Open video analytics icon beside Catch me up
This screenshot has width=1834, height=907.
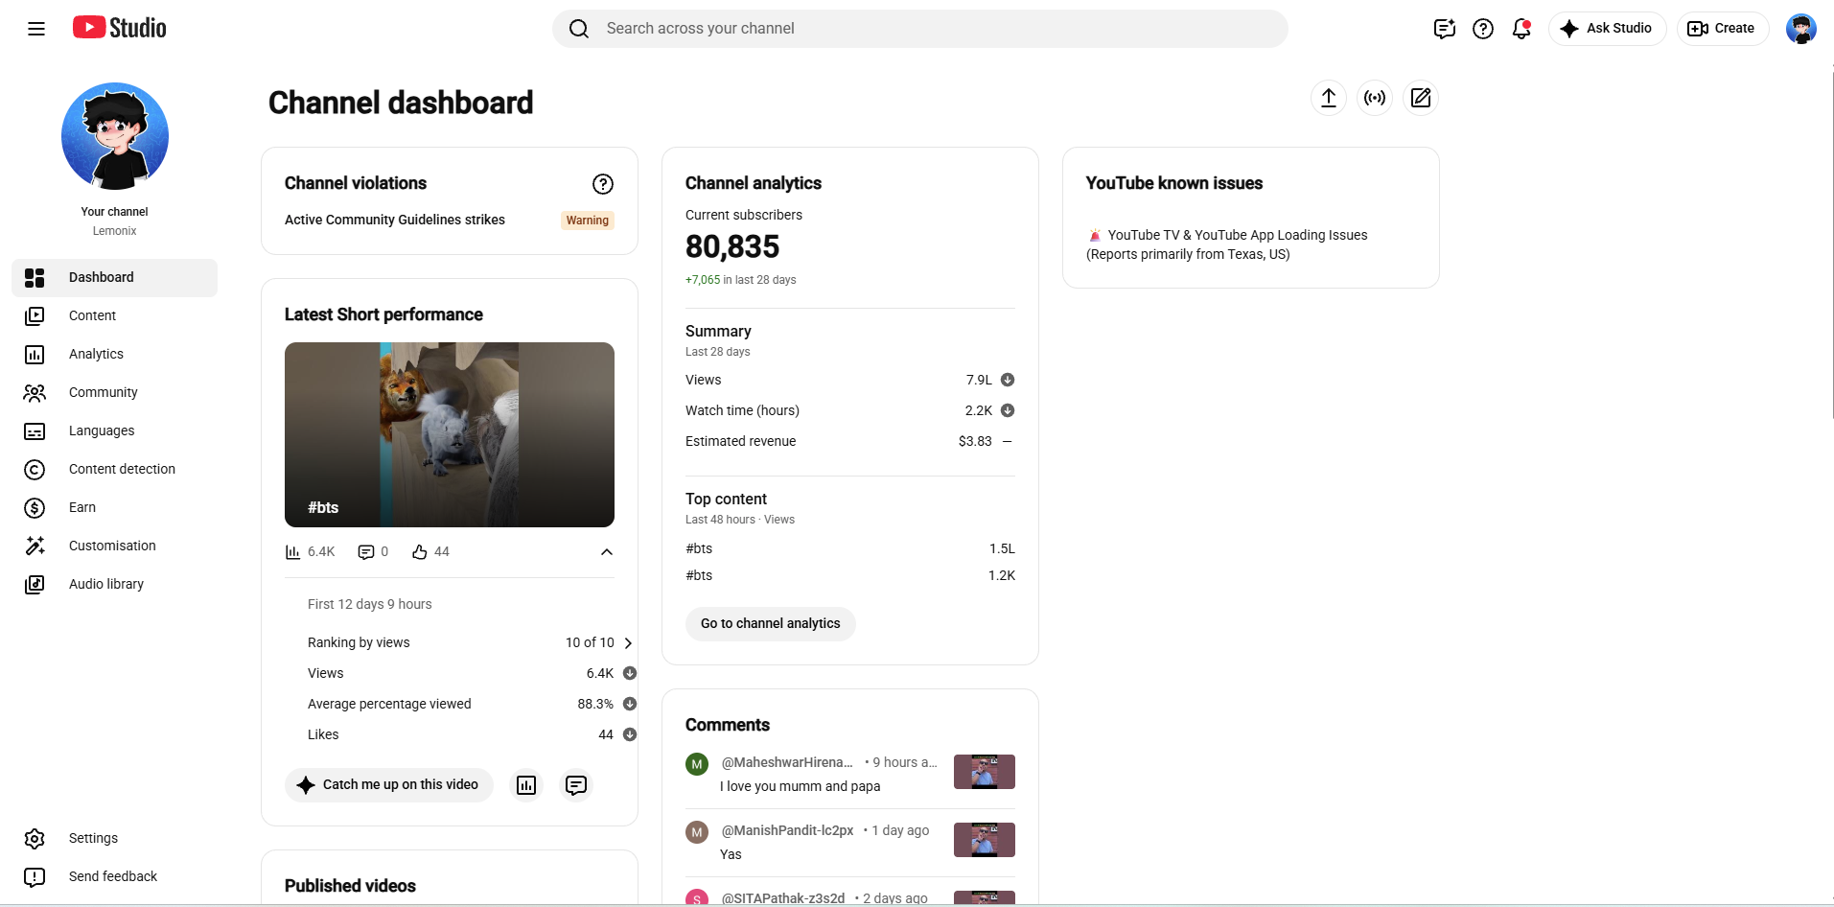[x=526, y=785]
